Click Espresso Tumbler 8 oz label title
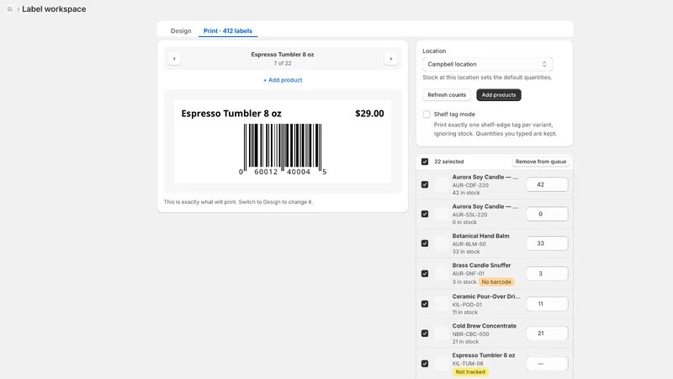The image size is (673, 379). pos(231,114)
